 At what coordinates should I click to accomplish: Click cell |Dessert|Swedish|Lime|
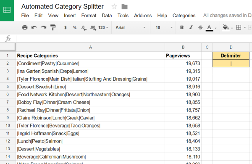90,87
